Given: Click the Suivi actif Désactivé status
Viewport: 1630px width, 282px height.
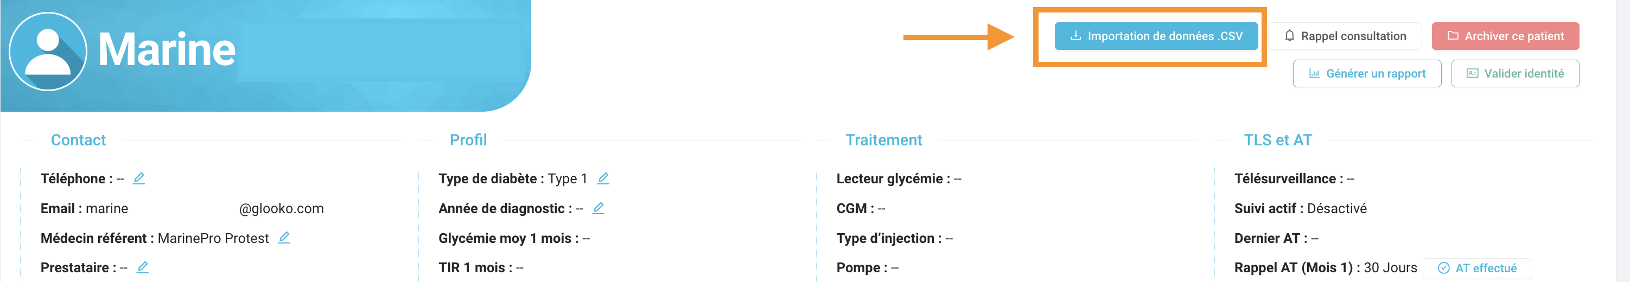Looking at the screenshot, I should pyautogui.click(x=1336, y=209).
